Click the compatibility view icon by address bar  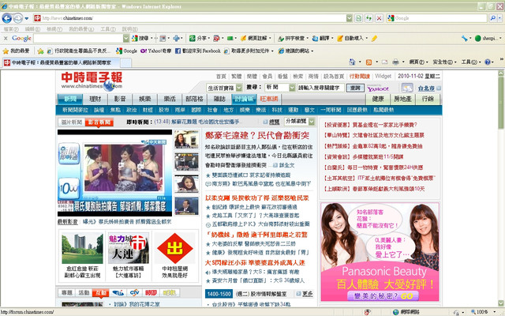[358, 18]
